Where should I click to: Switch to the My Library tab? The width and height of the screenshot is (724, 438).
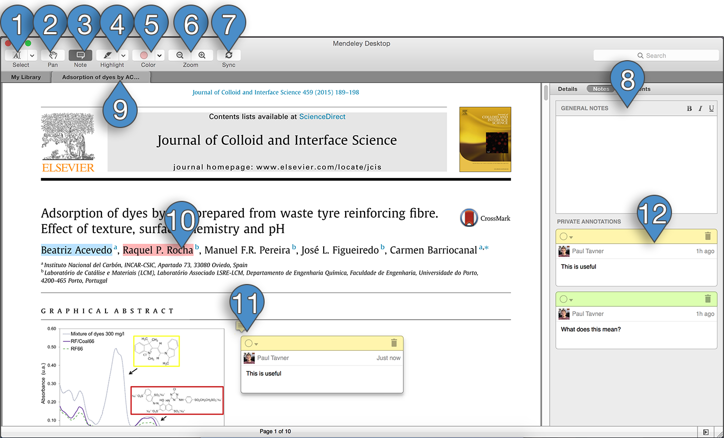click(26, 78)
